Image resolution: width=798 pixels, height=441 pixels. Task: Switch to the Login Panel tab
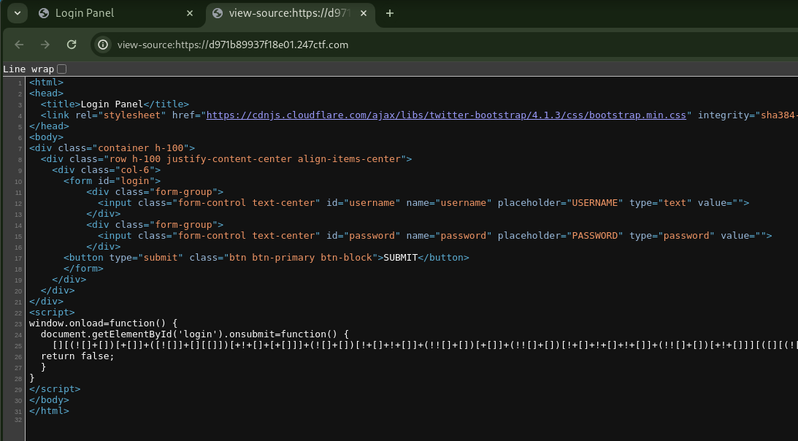coord(118,13)
